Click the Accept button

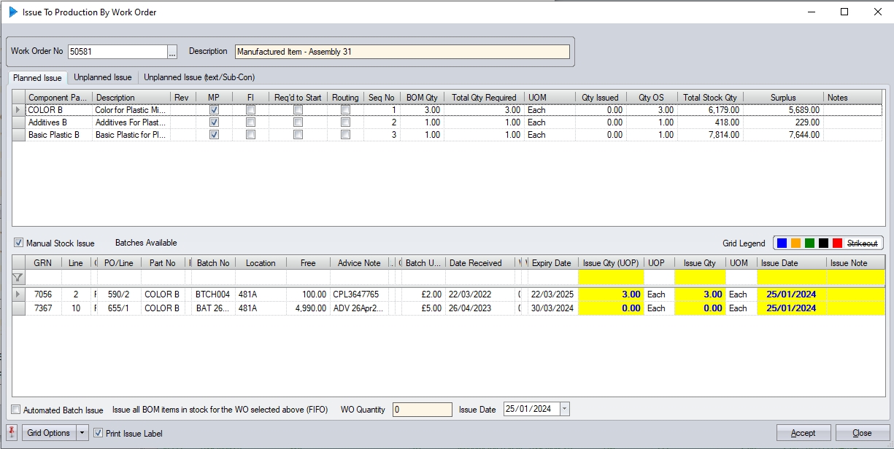pyautogui.click(x=804, y=433)
